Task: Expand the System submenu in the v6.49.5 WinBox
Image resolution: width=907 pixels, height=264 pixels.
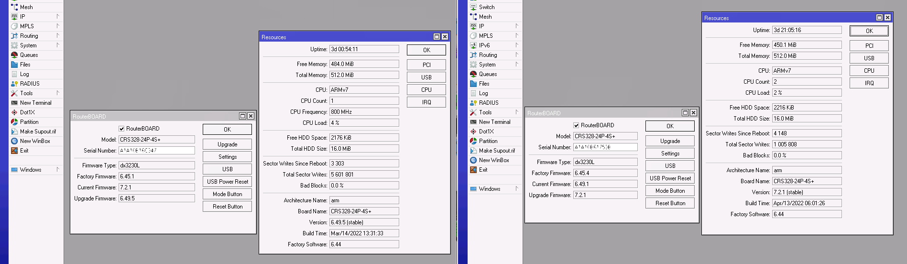Action: pyautogui.click(x=58, y=45)
